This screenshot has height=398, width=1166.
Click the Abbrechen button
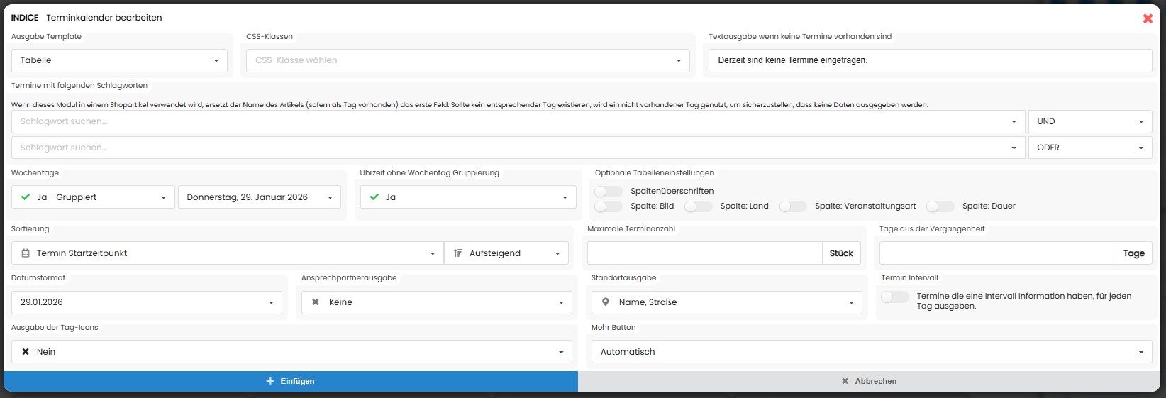coord(869,381)
